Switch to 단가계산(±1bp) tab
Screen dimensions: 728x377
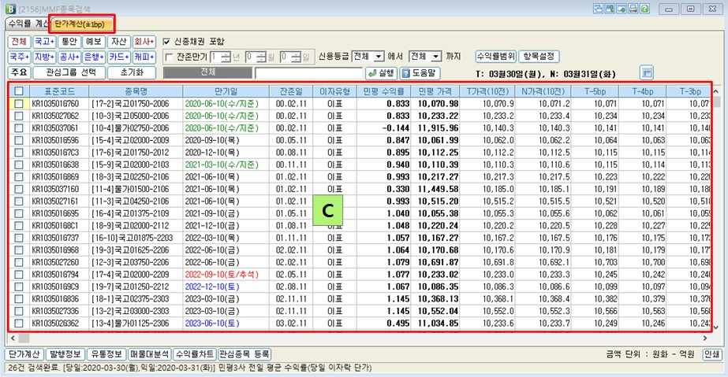click(82, 24)
